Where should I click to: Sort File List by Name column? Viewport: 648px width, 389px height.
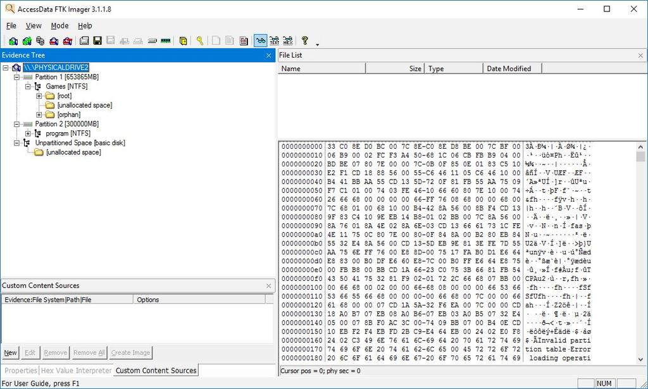pyautogui.click(x=322, y=68)
